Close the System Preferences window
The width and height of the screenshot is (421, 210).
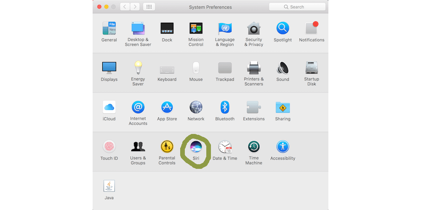99,7
